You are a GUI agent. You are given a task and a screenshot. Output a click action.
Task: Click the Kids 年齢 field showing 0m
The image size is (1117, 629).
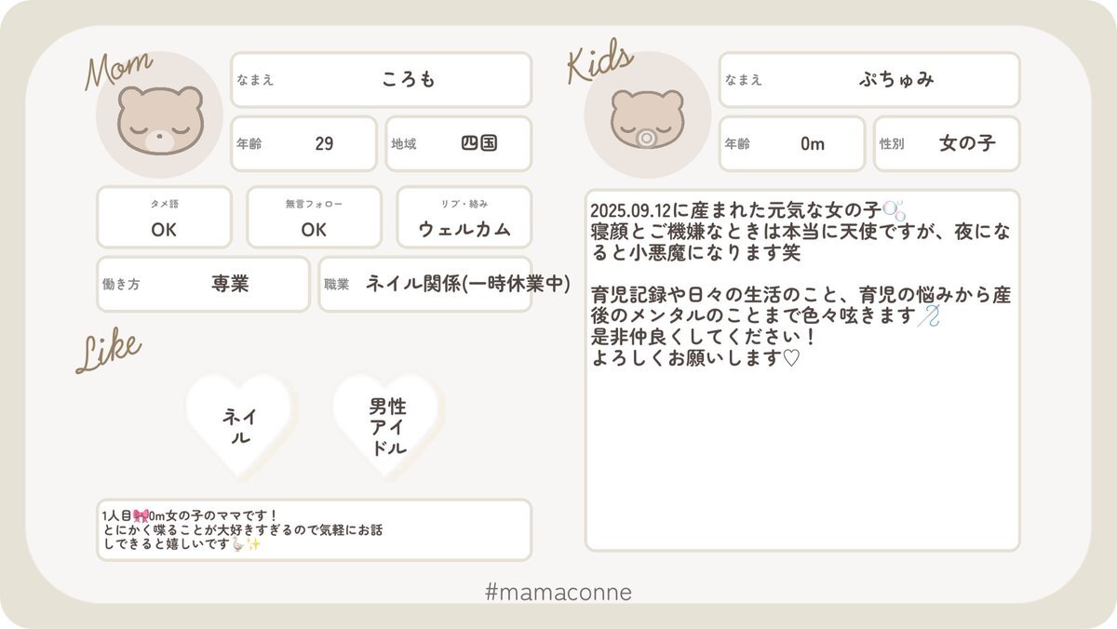click(x=791, y=144)
